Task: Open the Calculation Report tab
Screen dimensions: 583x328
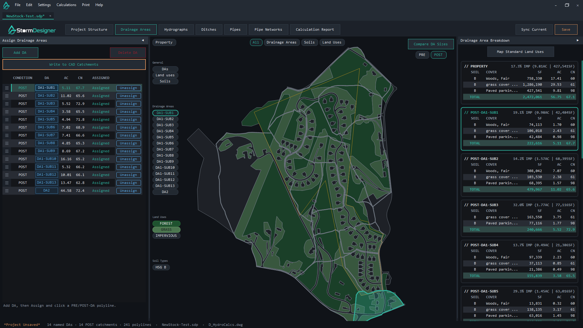Action: pos(315,29)
